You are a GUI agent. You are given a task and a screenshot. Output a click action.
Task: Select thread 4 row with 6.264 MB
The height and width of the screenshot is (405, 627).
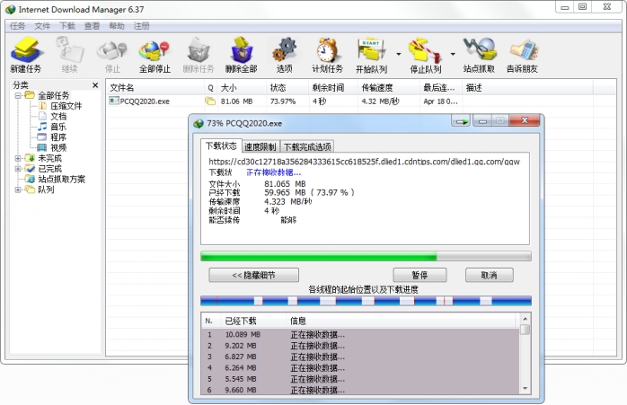tap(360, 368)
